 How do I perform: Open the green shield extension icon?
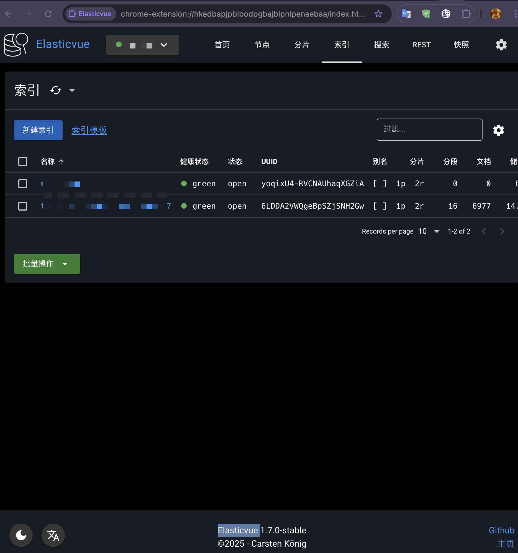(426, 14)
